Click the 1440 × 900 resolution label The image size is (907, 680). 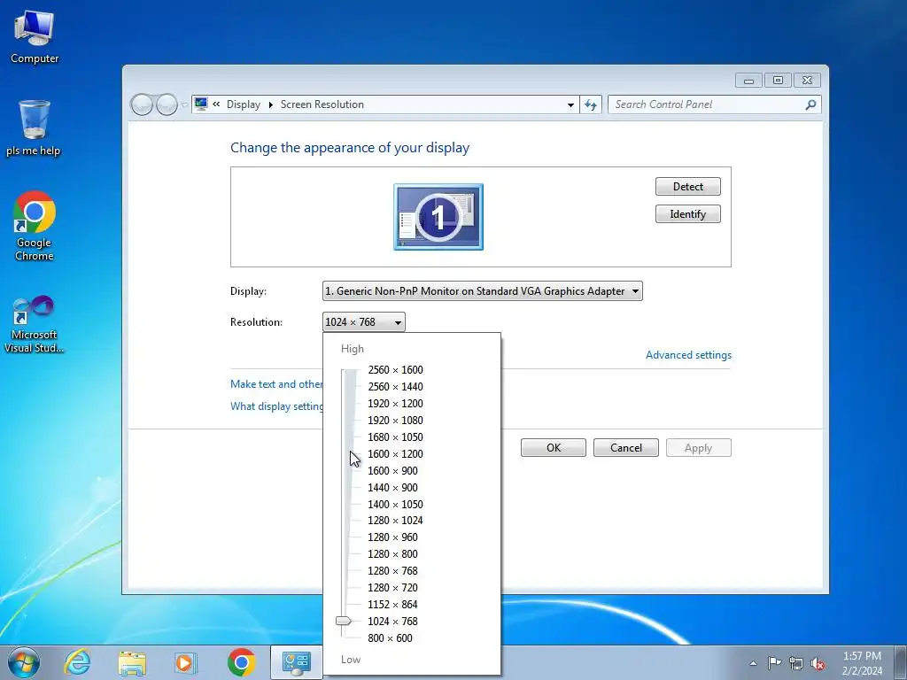coord(392,487)
